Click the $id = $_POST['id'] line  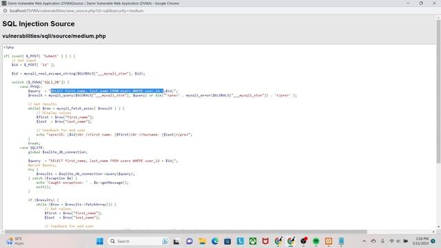tap(33, 65)
